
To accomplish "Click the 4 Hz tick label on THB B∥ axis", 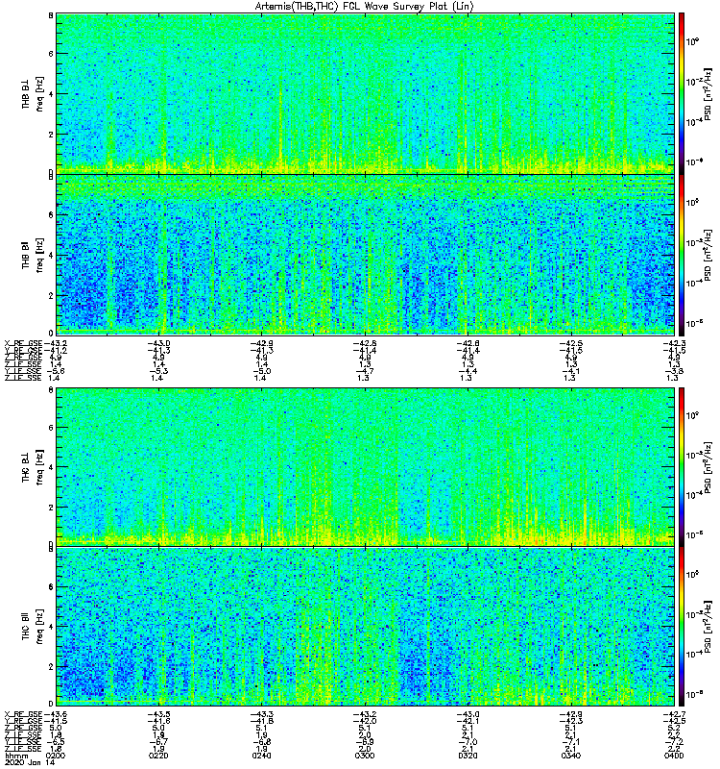I will click(51, 256).
